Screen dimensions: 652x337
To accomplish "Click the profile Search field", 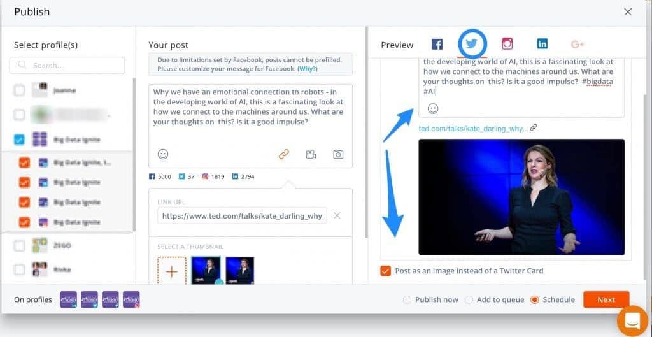I will pyautogui.click(x=67, y=66).
